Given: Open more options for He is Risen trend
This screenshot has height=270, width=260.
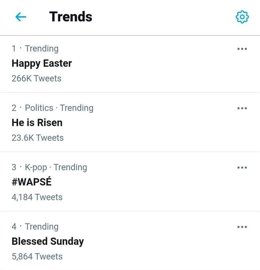Looking at the screenshot, I should pos(242,108).
